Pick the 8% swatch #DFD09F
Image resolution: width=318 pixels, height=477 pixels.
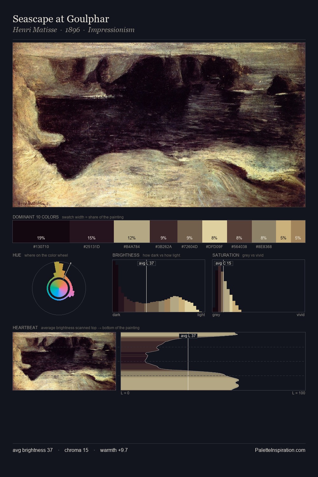tap(214, 232)
